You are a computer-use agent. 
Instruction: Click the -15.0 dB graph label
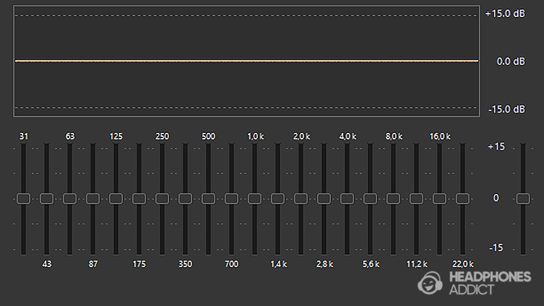click(507, 109)
